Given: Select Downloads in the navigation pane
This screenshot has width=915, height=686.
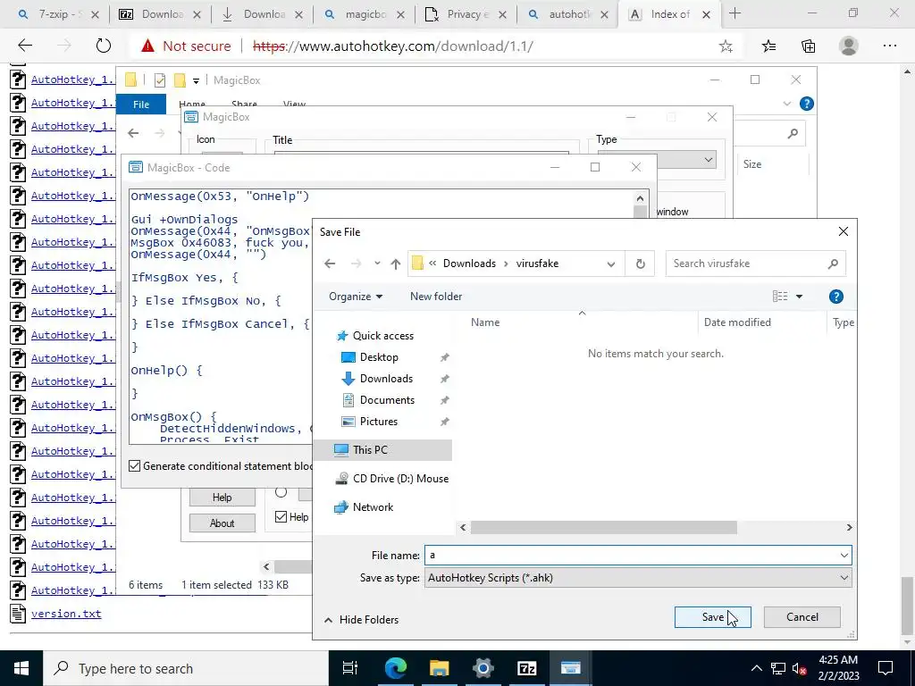Looking at the screenshot, I should tap(386, 379).
